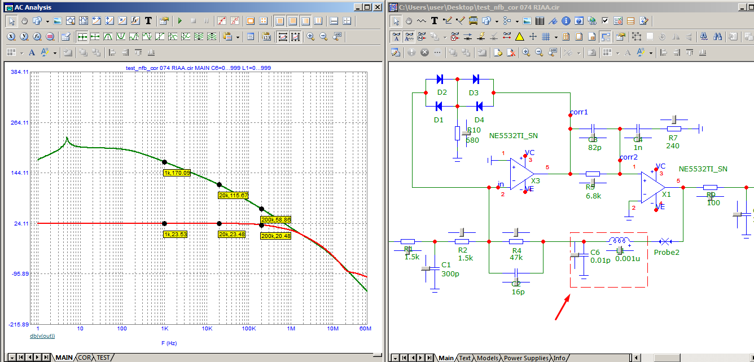Open the Models tab in schematic window

coord(487,358)
